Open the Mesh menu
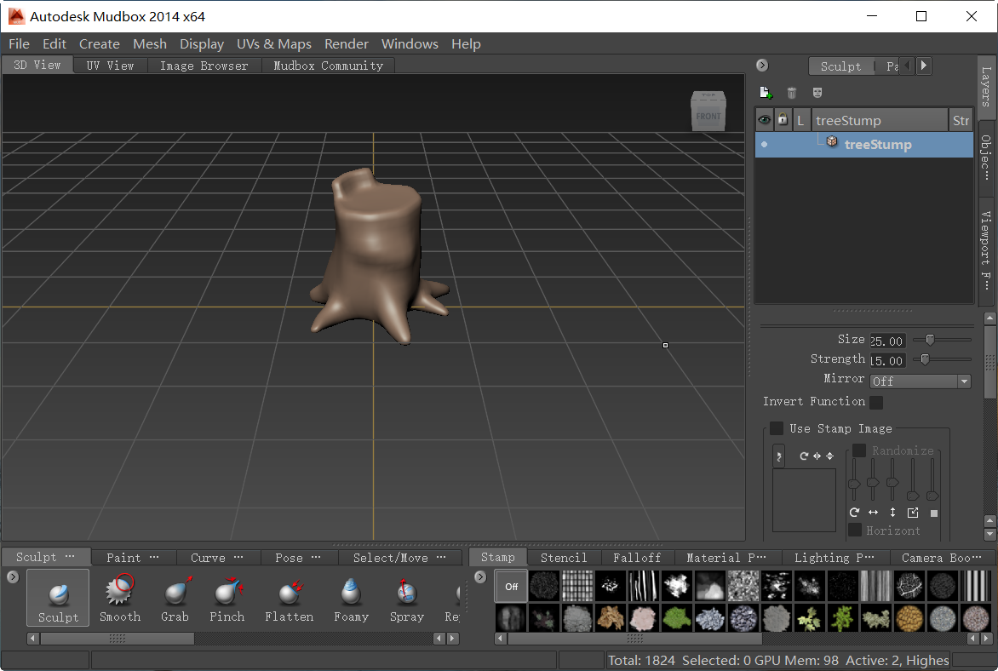 coord(150,44)
